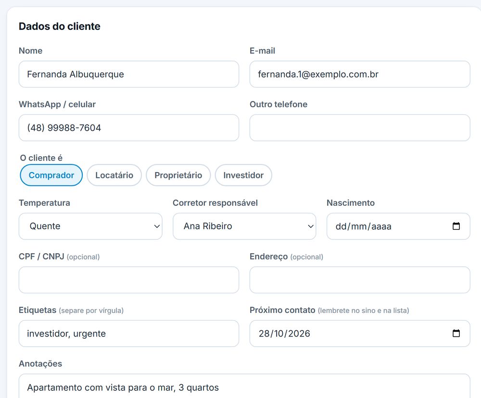Click the 'O cliente é' label
This screenshot has height=398, width=481.
(x=41, y=158)
